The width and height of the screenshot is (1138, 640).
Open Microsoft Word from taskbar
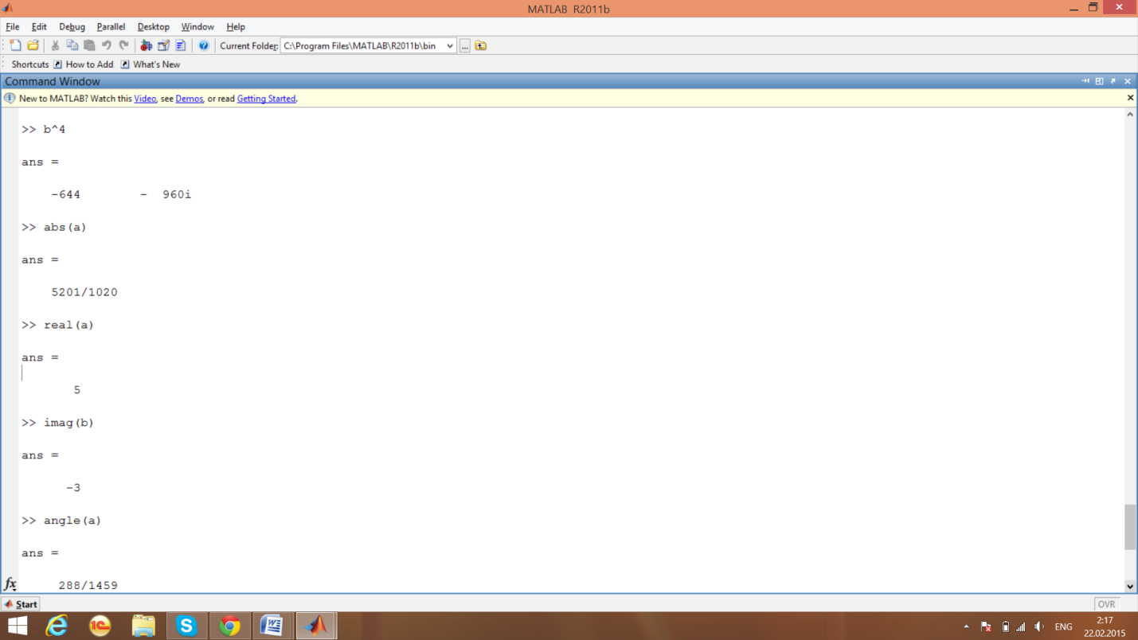coord(272,626)
